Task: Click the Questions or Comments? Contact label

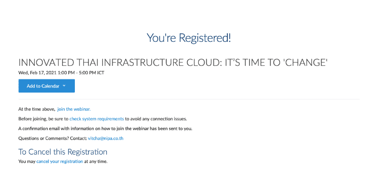Action: [53, 139]
